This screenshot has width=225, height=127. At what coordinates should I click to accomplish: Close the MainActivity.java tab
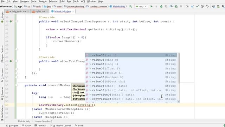[x=73, y=11]
